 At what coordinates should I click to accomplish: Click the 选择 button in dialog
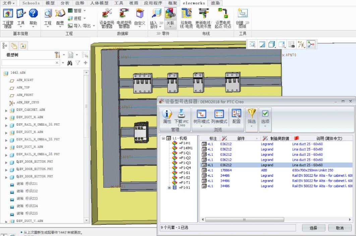pos(313,228)
